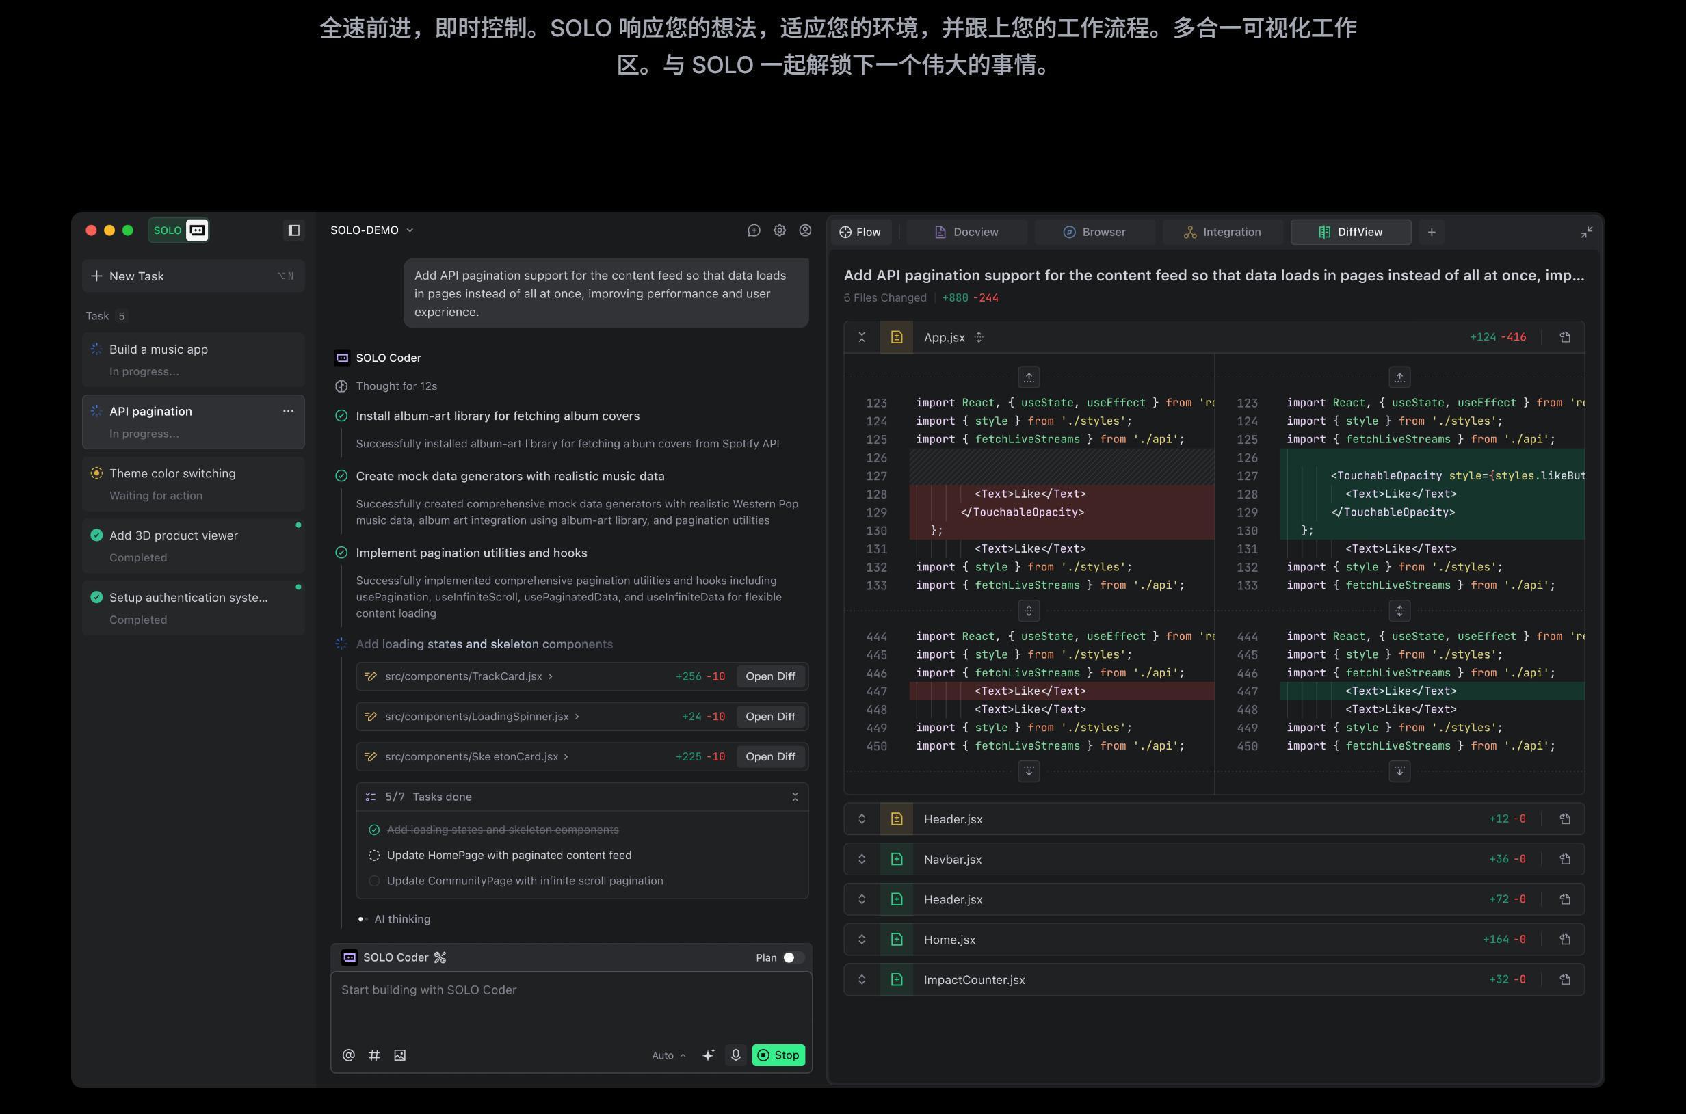Toggle the sidebar panel icon

pyautogui.click(x=293, y=230)
